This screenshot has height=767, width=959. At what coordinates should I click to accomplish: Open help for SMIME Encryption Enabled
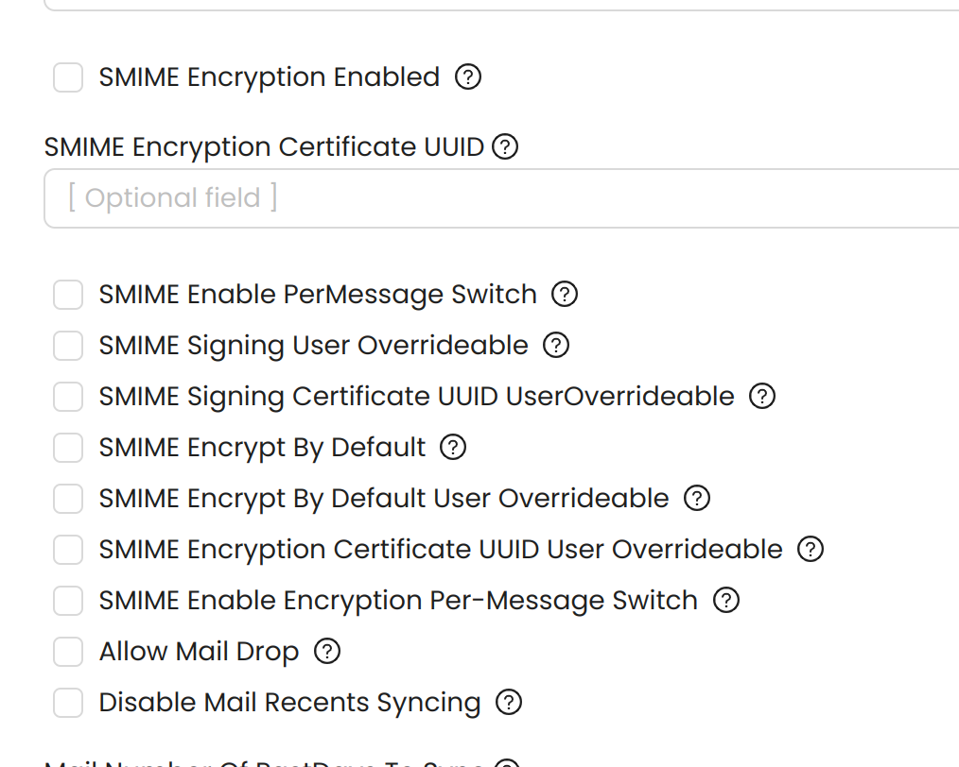pos(468,77)
